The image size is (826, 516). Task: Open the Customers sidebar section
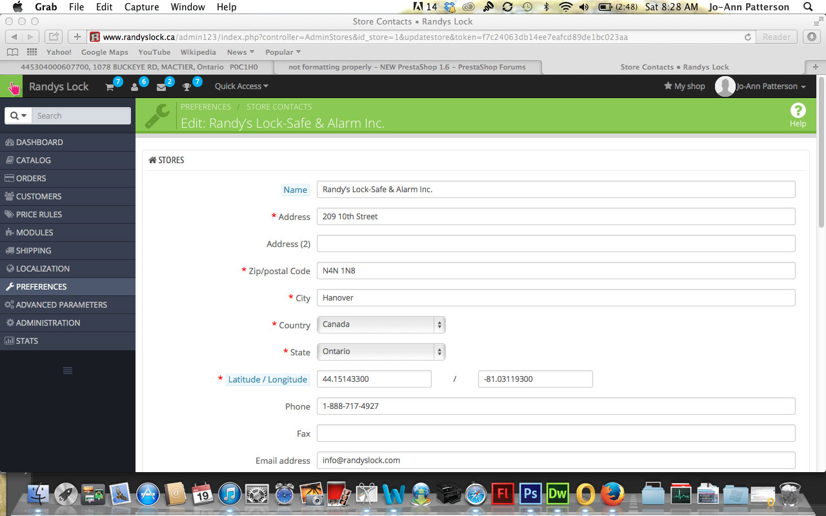coord(68,196)
